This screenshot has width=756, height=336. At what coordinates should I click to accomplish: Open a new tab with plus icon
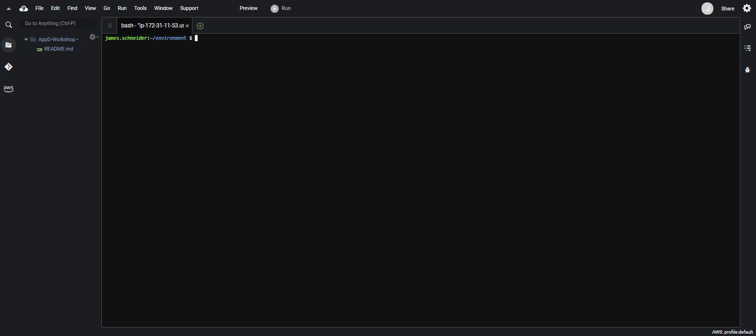pos(200,26)
